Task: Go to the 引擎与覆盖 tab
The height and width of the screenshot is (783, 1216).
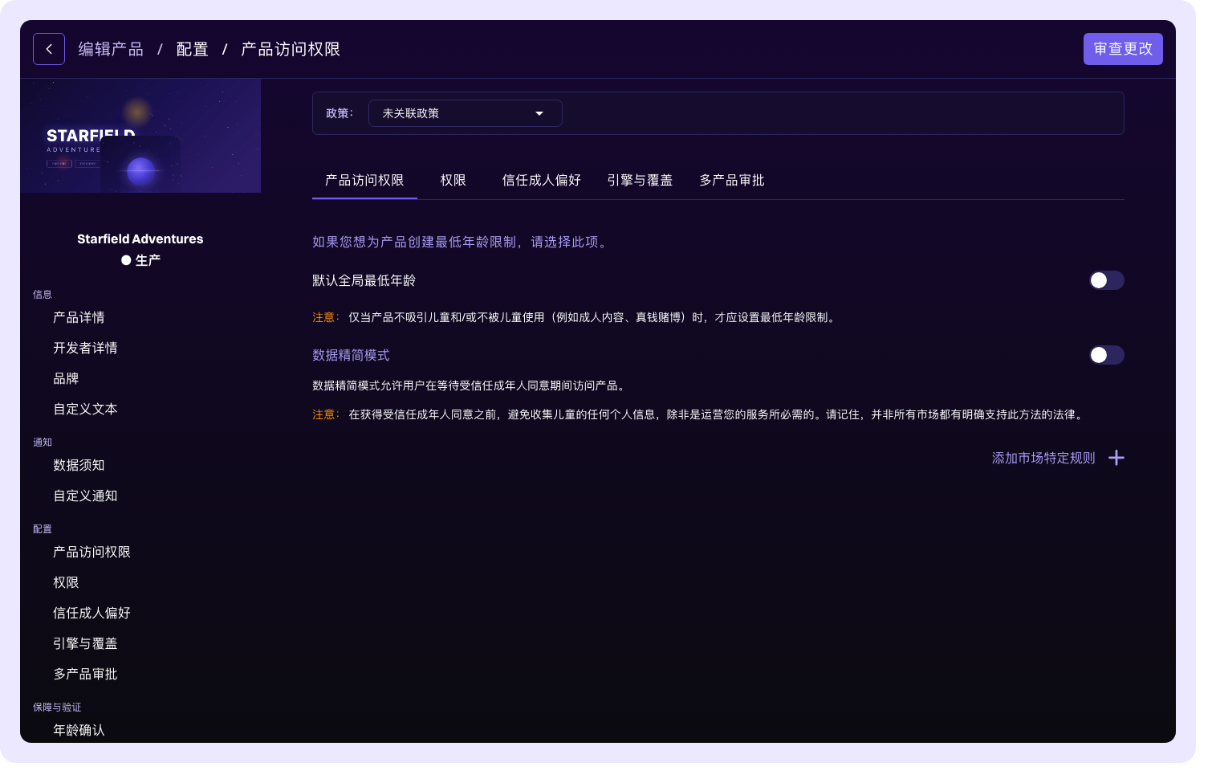Action: pyautogui.click(x=640, y=181)
